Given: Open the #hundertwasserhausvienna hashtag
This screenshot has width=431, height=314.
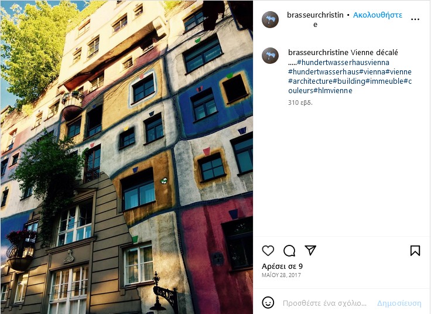Looking at the screenshot, I should (343, 63).
